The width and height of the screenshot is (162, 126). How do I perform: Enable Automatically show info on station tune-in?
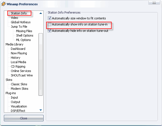49,24
